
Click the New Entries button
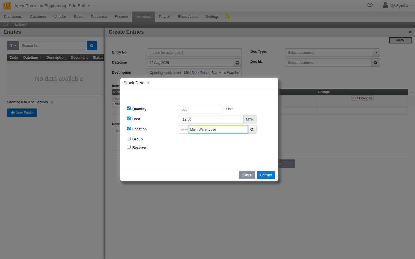(x=22, y=113)
